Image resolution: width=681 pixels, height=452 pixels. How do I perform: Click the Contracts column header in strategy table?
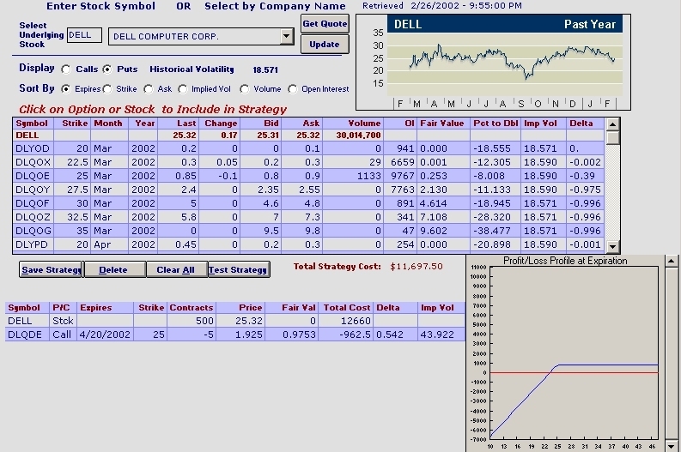[192, 308]
